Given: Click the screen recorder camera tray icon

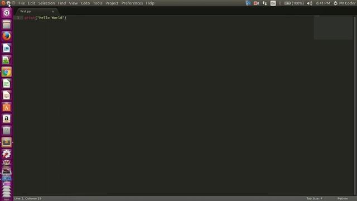Looking at the screenshot, I should (x=256, y=3).
